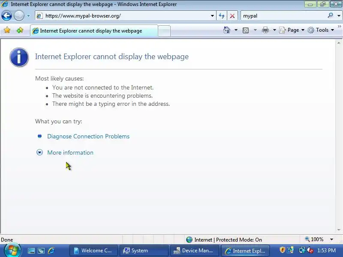Image resolution: width=343 pixels, height=257 pixels.
Task: Switch to Device Manager taskbar button
Action: pos(194,251)
